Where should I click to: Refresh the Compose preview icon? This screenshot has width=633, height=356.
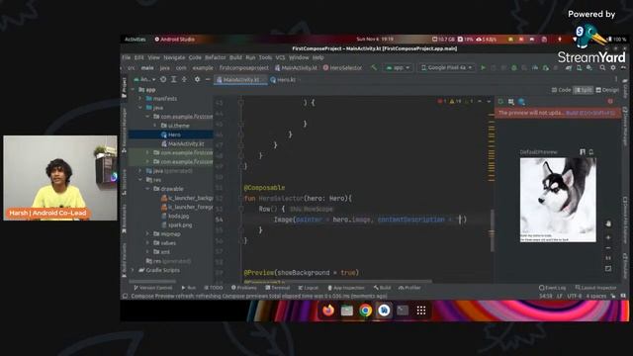point(500,102)
